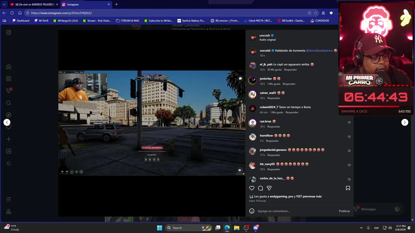Screen dimensions: 415x233
Task: Reply to jxniorlex's comment
Action: pyautogui.click(x=289, y=84)
